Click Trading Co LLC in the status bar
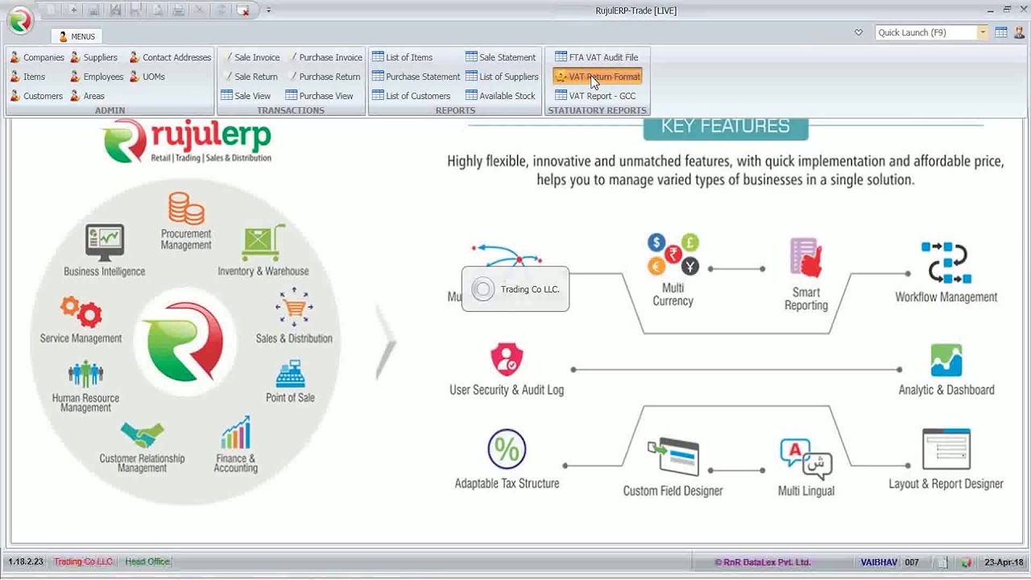 [83, 561]
